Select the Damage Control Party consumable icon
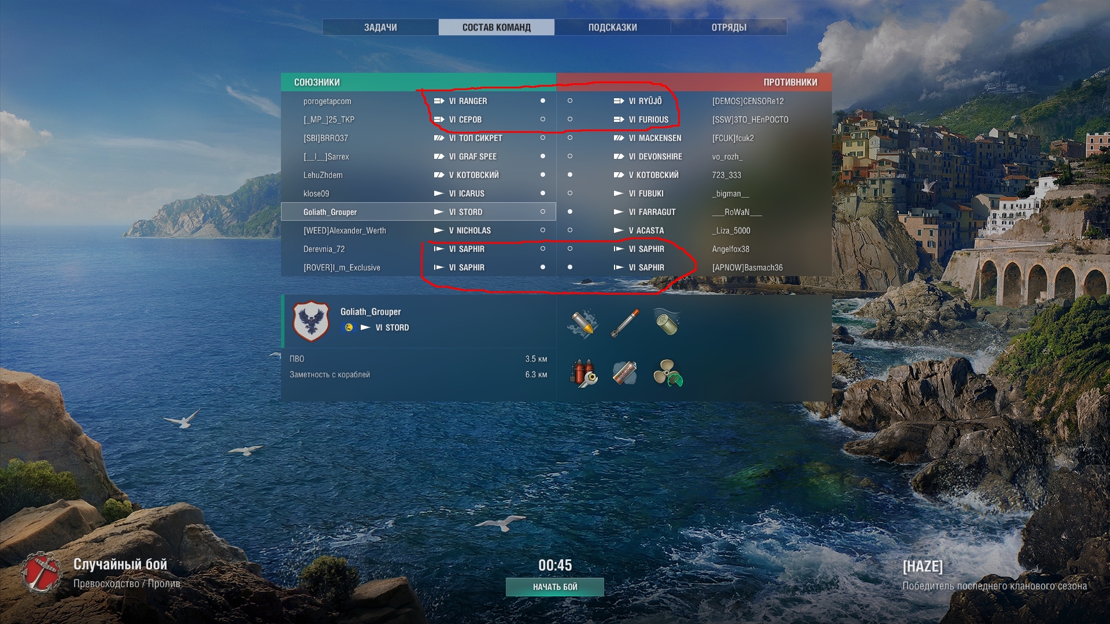 pos(583,373)
